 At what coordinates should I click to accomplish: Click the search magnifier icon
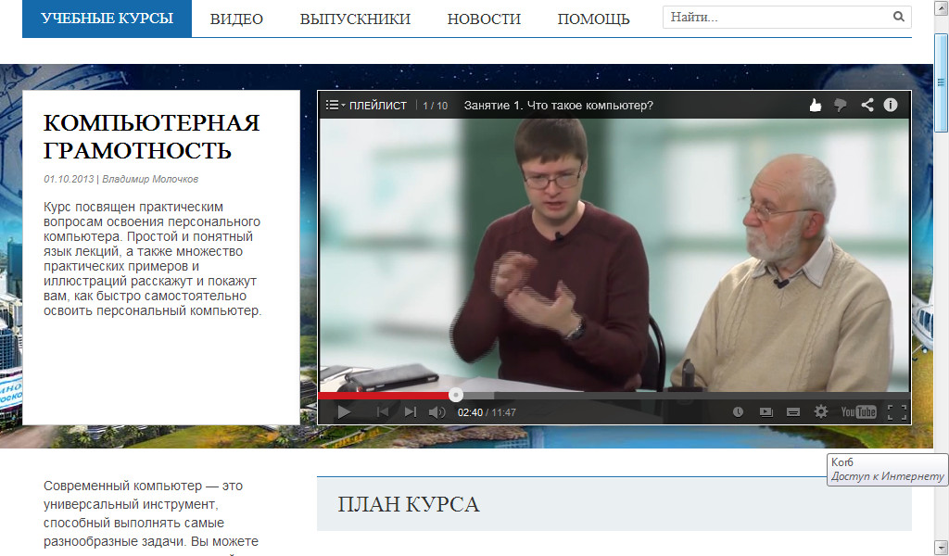tap(898, 17)
